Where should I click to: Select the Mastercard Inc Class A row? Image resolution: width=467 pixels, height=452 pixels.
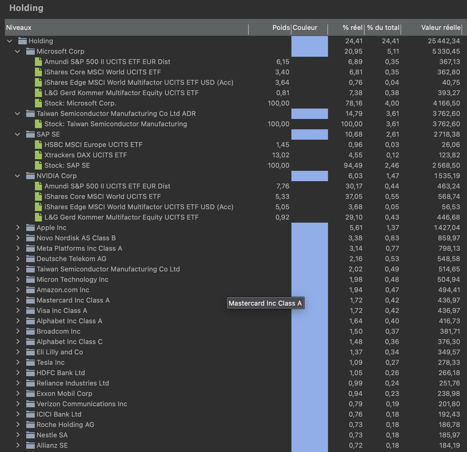pos(73,300)
